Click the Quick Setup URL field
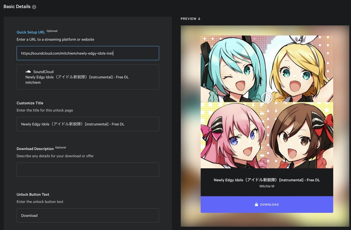The image size is (351, 230). 88,53
